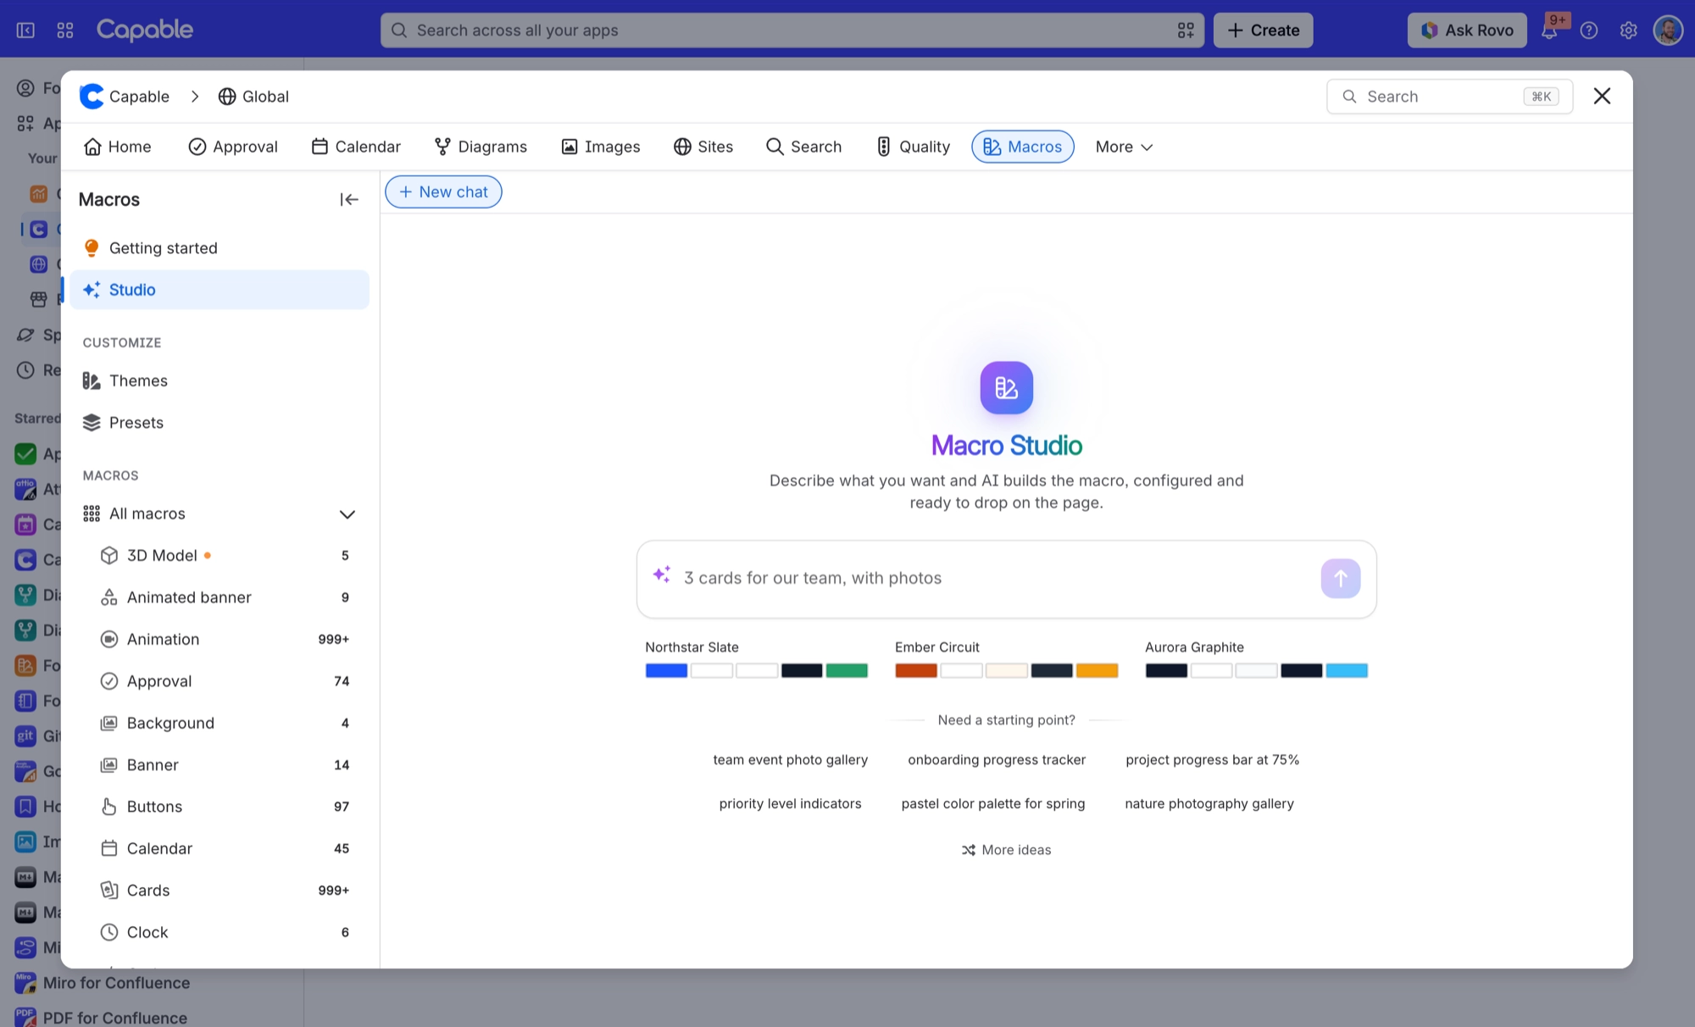
Task: Click the Ask Rovo button
Action: [1467, 31]
